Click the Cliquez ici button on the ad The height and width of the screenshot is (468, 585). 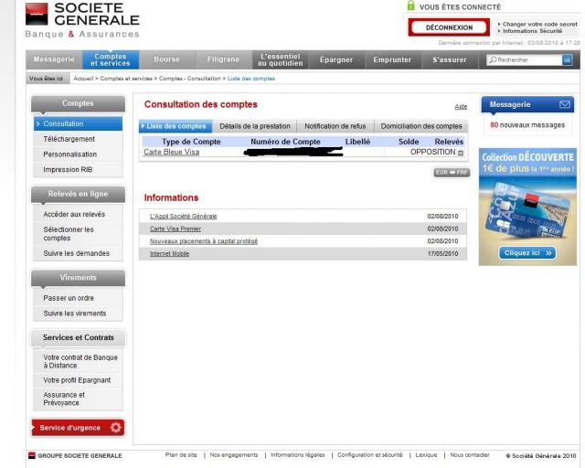[x=527, y=252]
